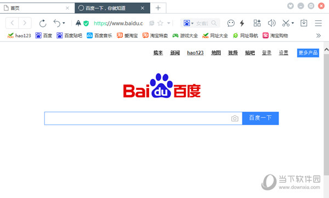Click the magnifier icon in toolbar search box
Image resolution: width=329 pixels, height=198 pixels.
(214, 23)
